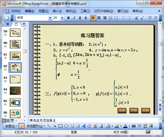Select slide 59 thumbnail
Image resolution: width=164 pixels, height=137 pixels.
click(x=15, y=33)
